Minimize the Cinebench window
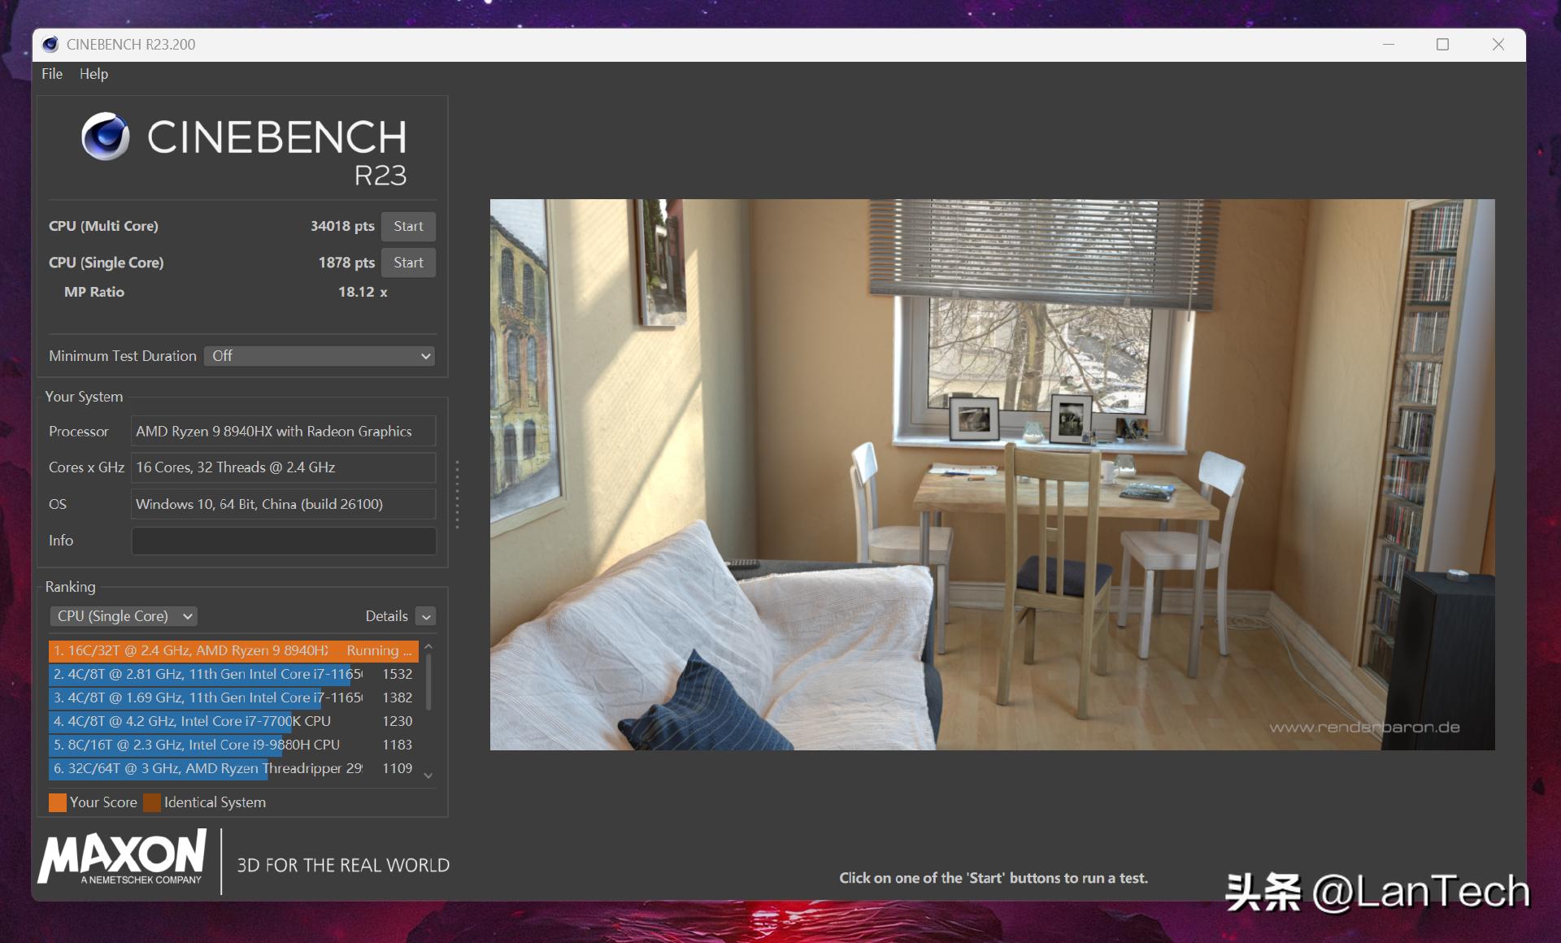The width and height of the screenshot is (1561, 943). (x=1389, y=45)
